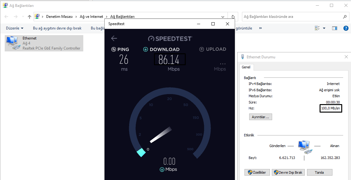Screen dimensions: 351x180
Task: Click Explorer back navigation arrow
Action: (7, 17)
